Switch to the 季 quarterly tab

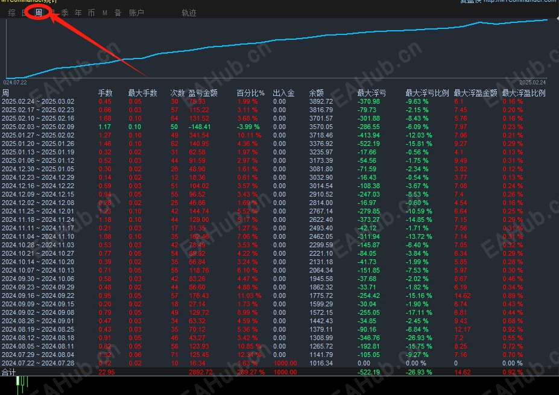pos(65,13)
